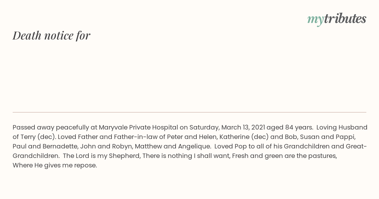Click "Paul and Bernadette" text
Image resolution: width=379 pixels, height=199 pixels.
click(x=45, y=146)
